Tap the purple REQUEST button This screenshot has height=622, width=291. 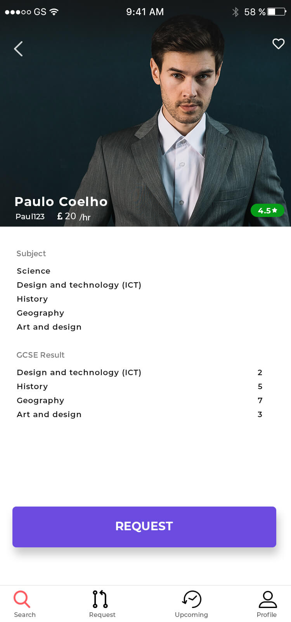pos(144,527)
